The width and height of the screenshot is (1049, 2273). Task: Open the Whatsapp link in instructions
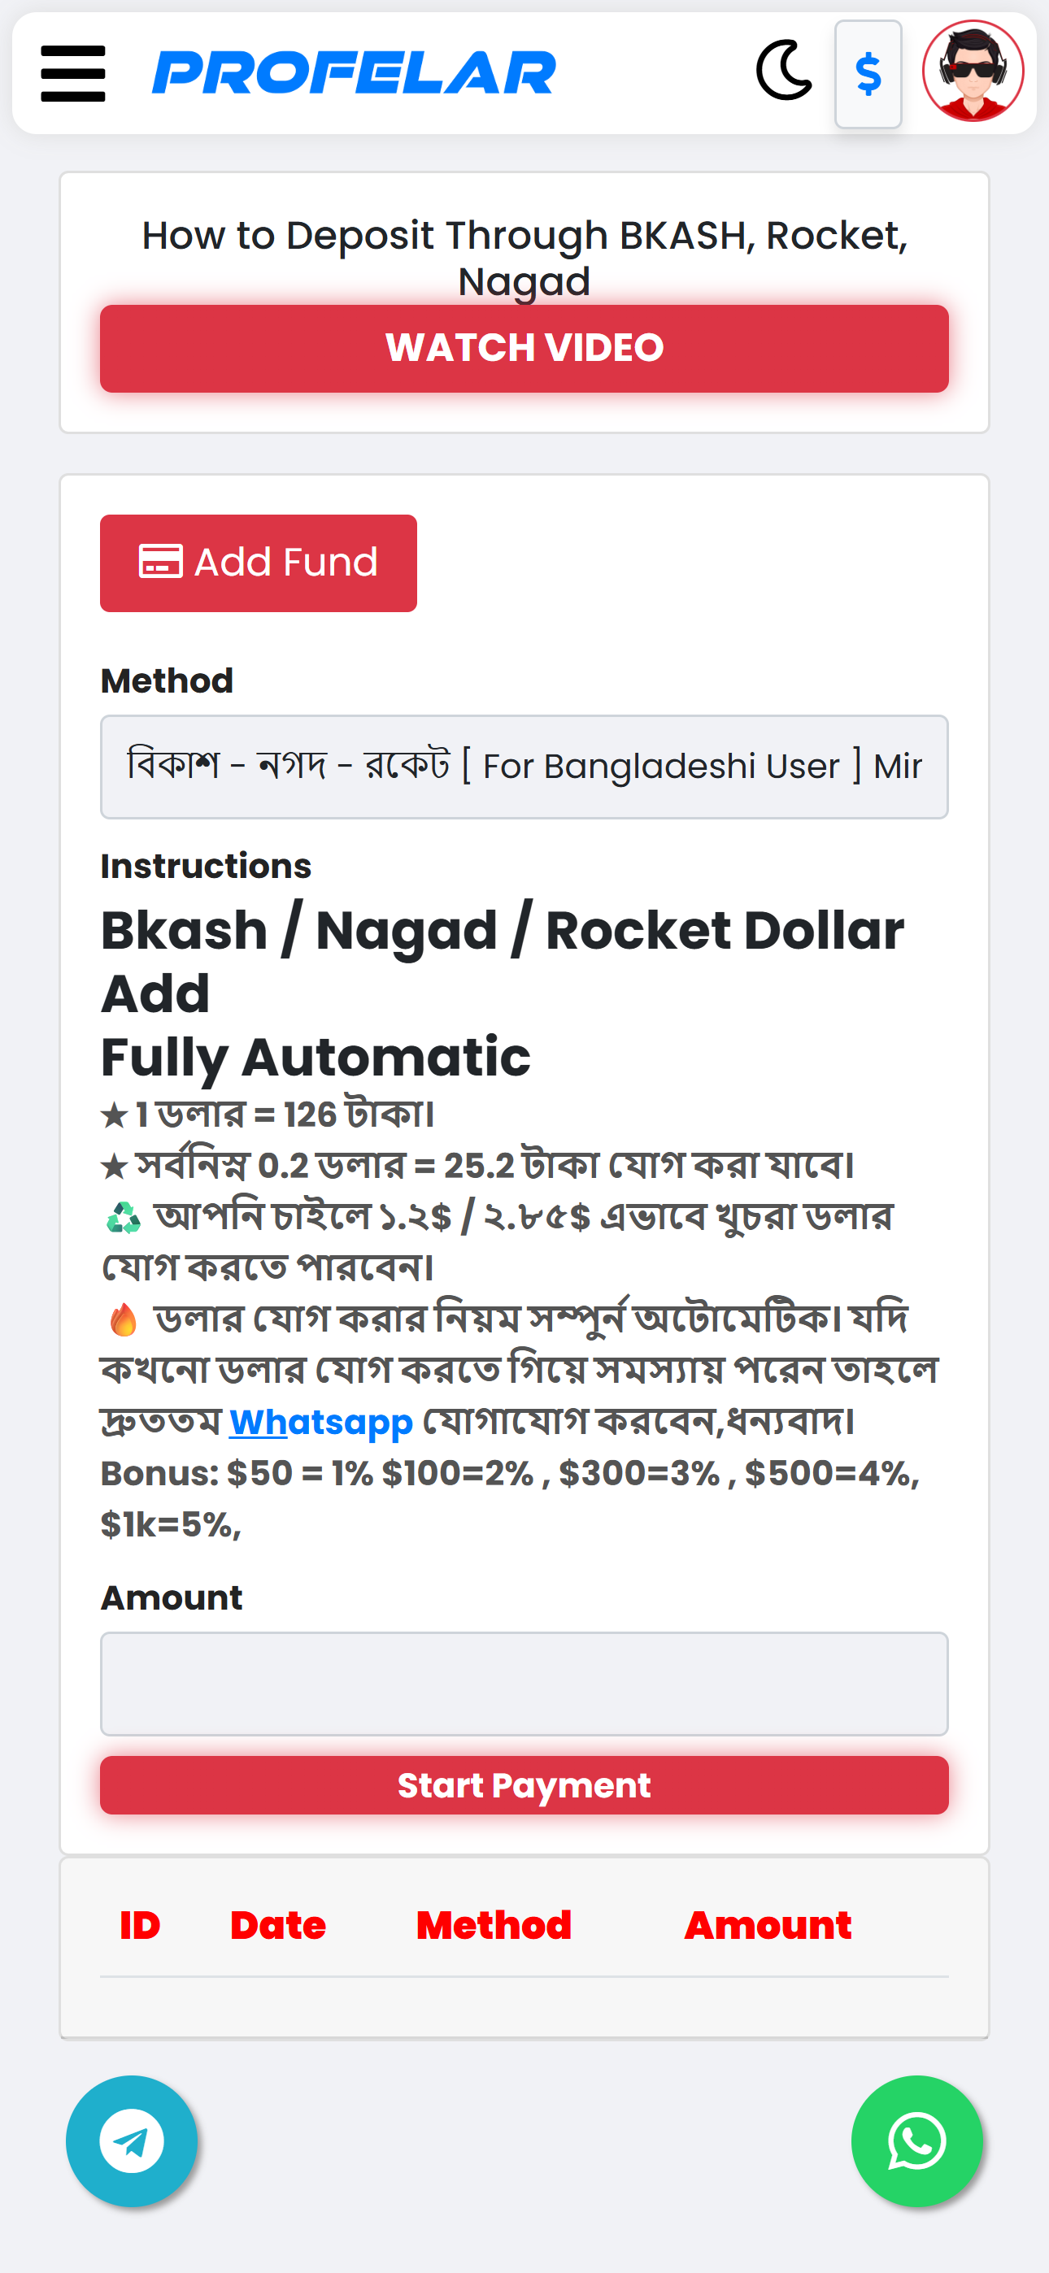(320, 1422)
